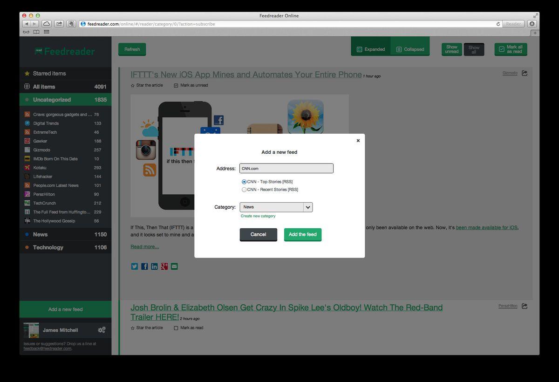Switch to Collapsed view
Viewport: 559px width, 382px height.
click(x=410, y=49)
